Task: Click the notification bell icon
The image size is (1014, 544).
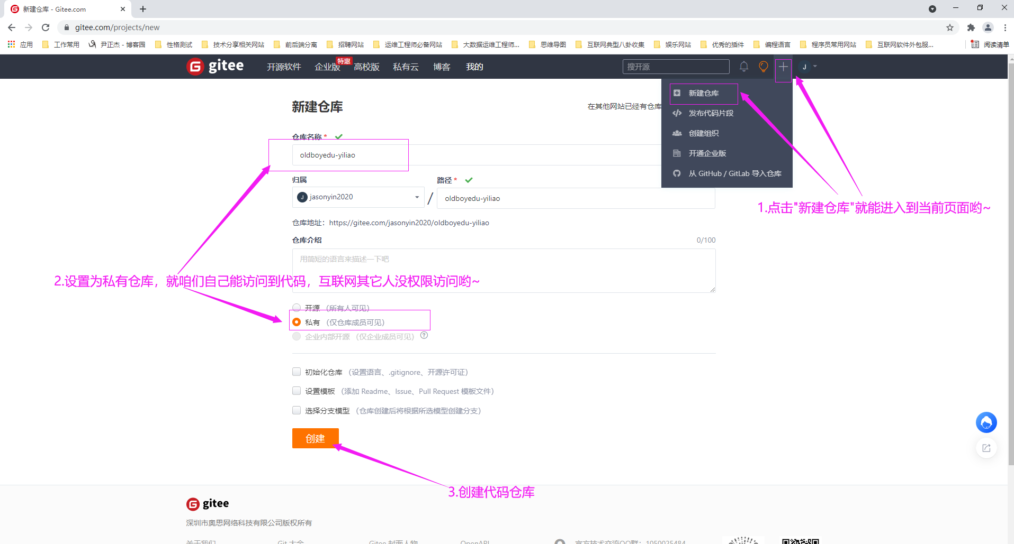Action: click(x=743, y=67)
